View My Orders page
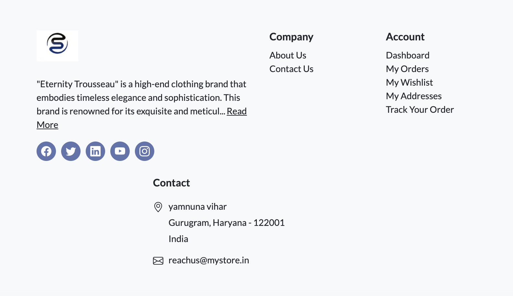The width and height of the screenshot is (513, 296). pyautogui.click(x=407, y=69)
